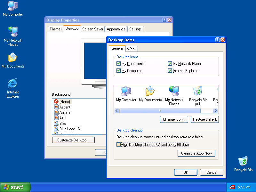Viewport: 256px width, 192px height.
Task: Select Internet Explorer desktop icon
Action: point(13,88)
